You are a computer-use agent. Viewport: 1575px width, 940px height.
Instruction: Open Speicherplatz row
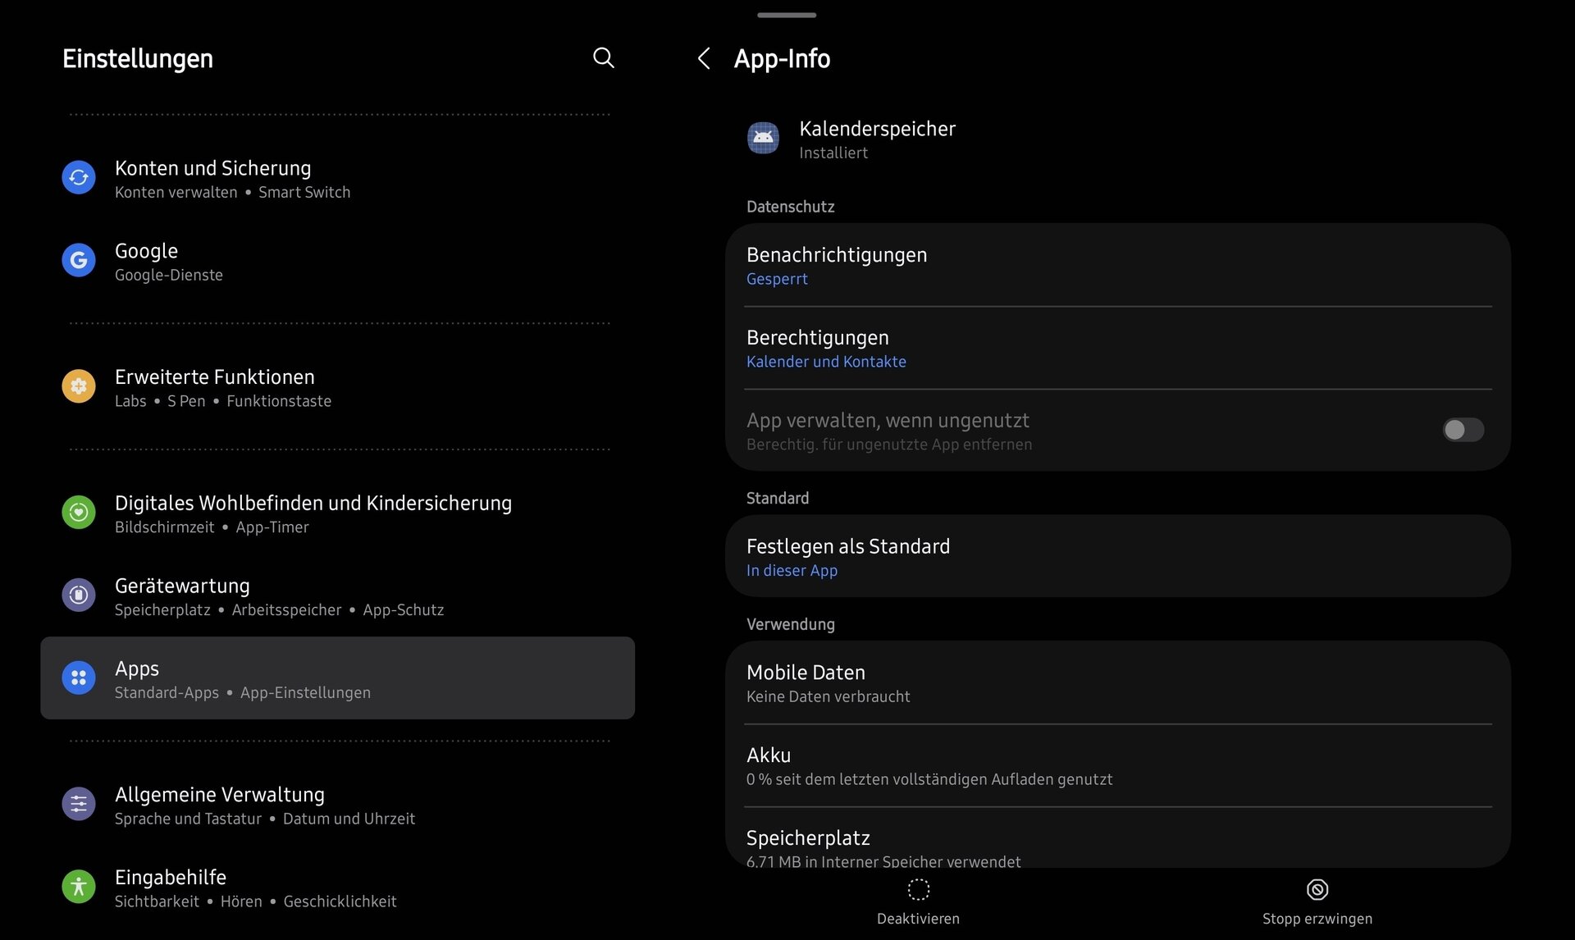1118,837
